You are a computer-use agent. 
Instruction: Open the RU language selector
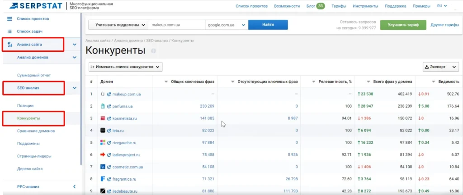[x=442, y=6]
